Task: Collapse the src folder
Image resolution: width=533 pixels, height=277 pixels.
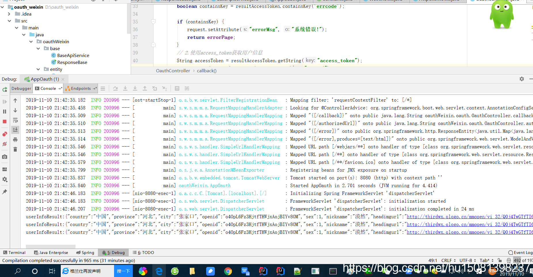Action: click(9, 21)
